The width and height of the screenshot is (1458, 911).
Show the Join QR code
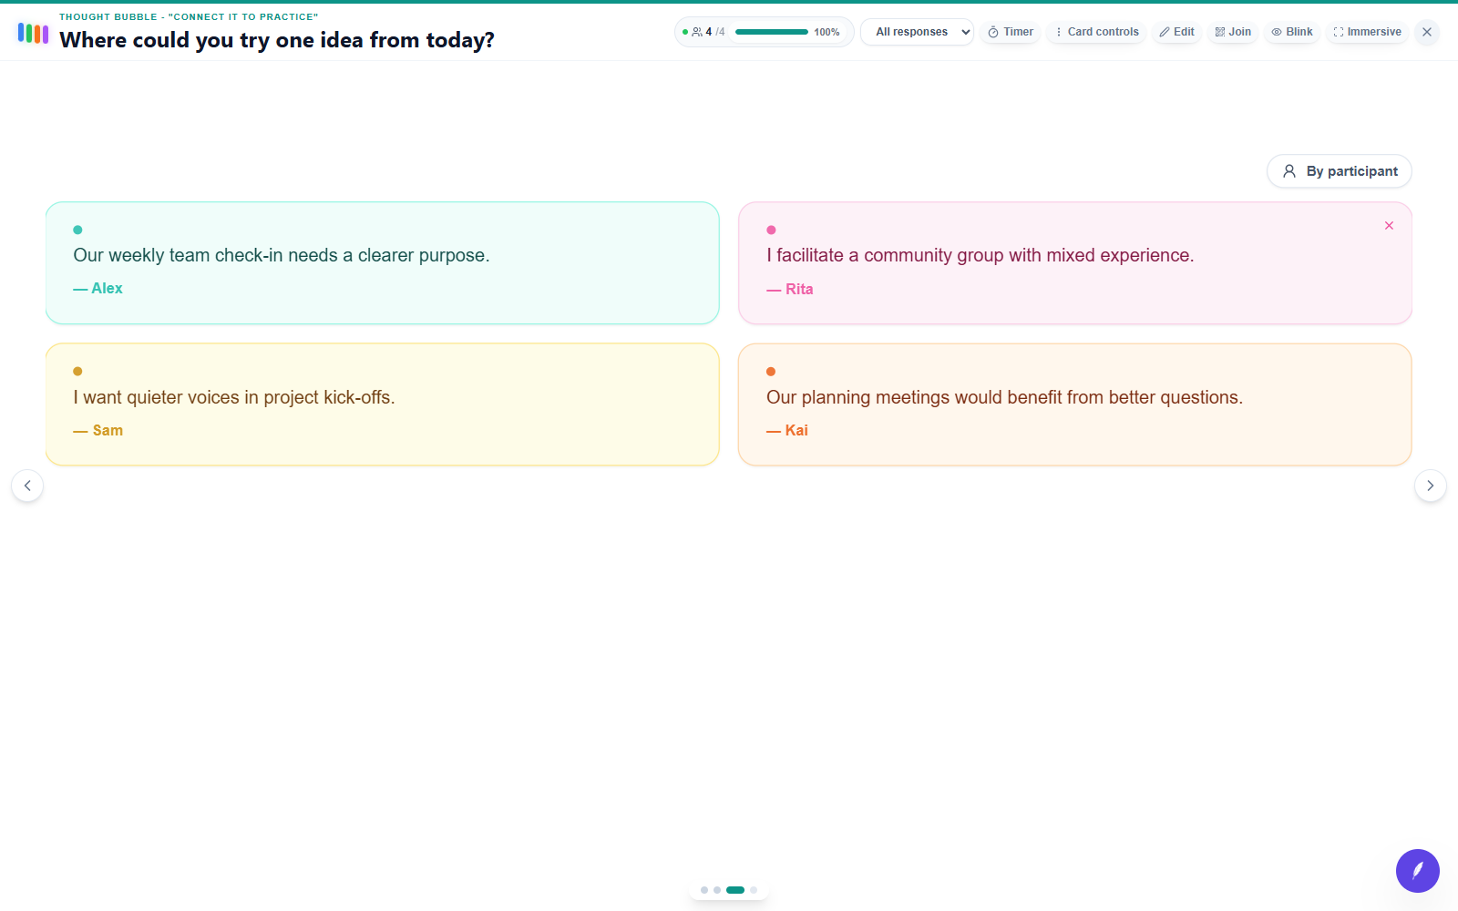point(1233,32)
